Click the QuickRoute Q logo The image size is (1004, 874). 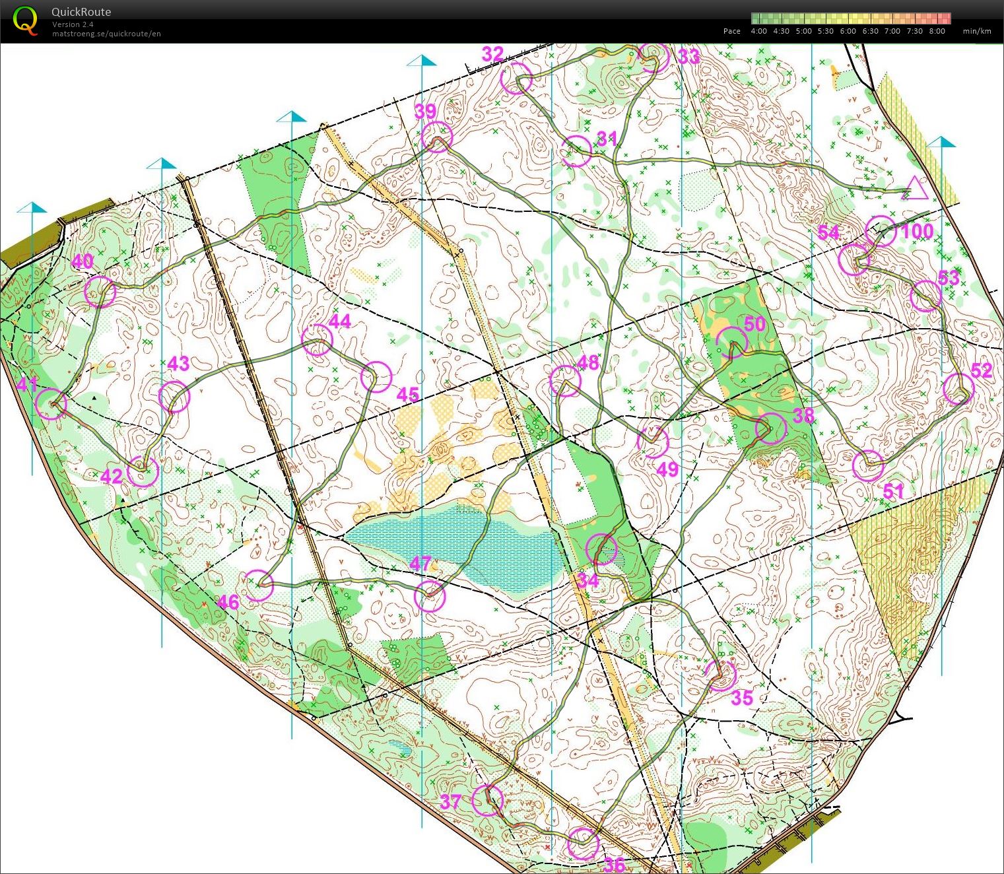click(26, 20)
